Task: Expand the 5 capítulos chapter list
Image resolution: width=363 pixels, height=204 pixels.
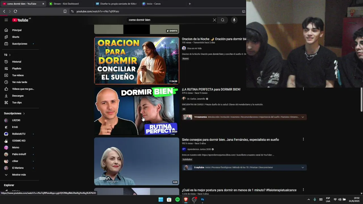Action: (x=303, y=167)
